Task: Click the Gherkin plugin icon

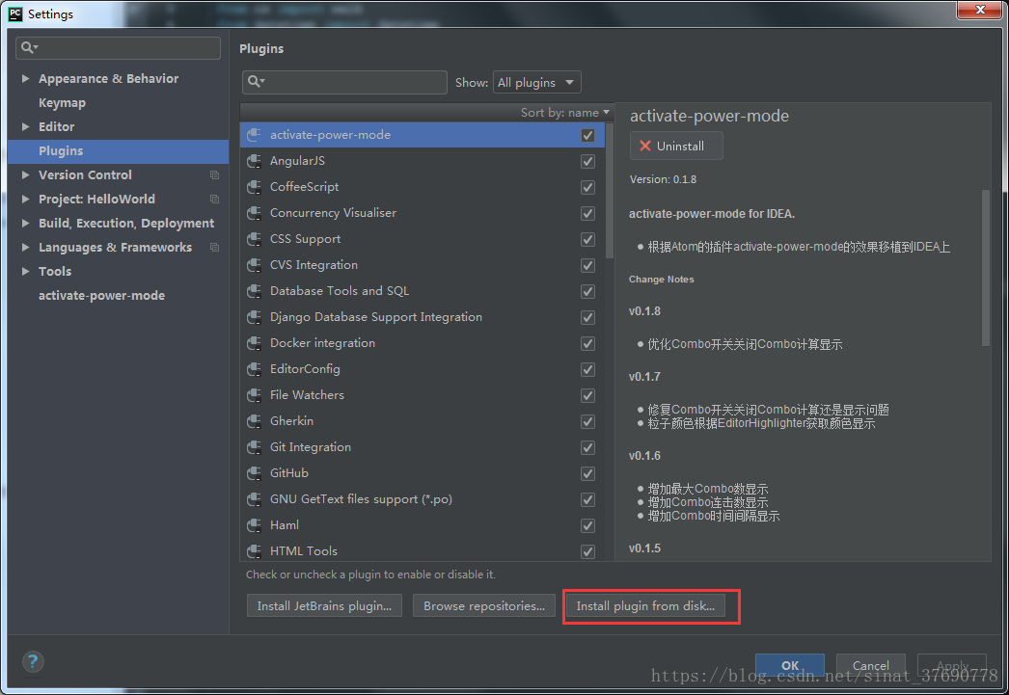Action: click(254, 421)
